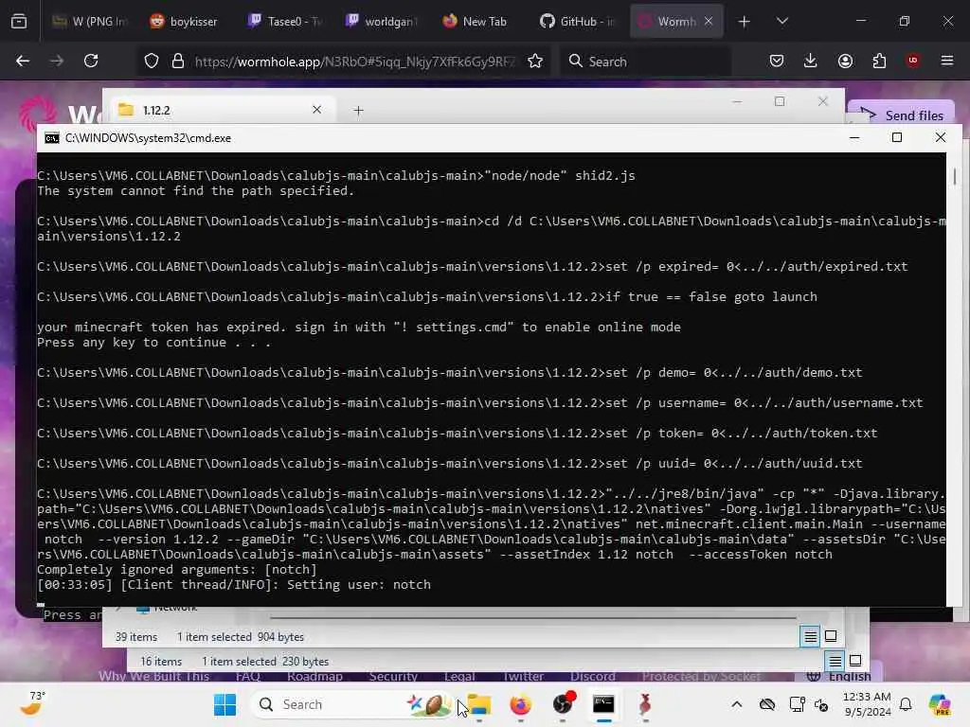Viewport: 970px width, 727px height.
Task: Open the Discord footer link
Action: point(593,676)
